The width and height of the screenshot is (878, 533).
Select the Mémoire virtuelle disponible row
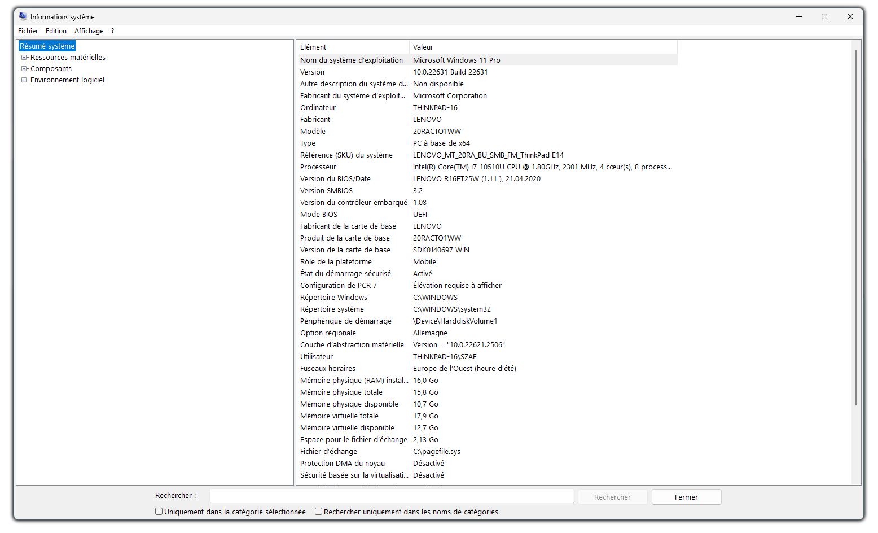click(x=488, y=428)
